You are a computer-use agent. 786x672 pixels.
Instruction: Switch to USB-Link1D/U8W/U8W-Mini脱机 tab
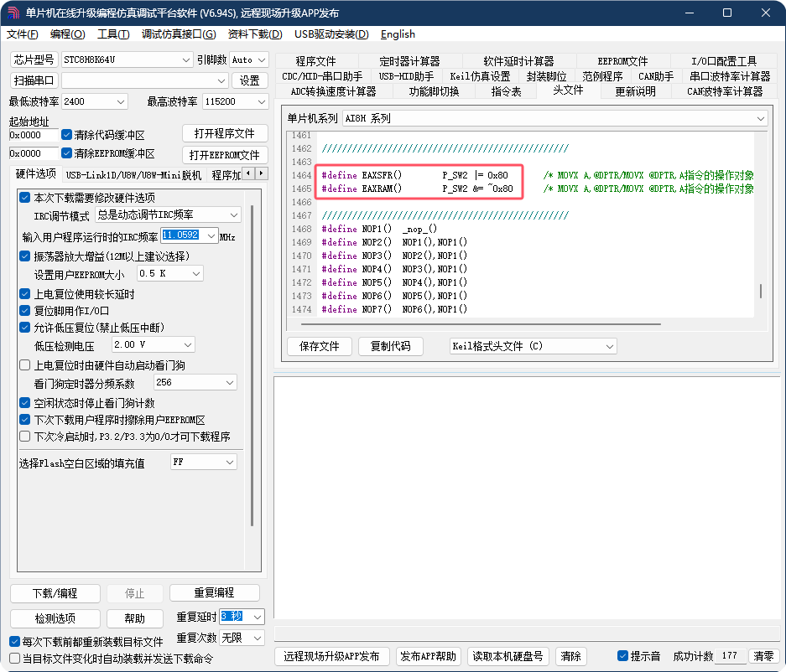click(x=133, y=175)
